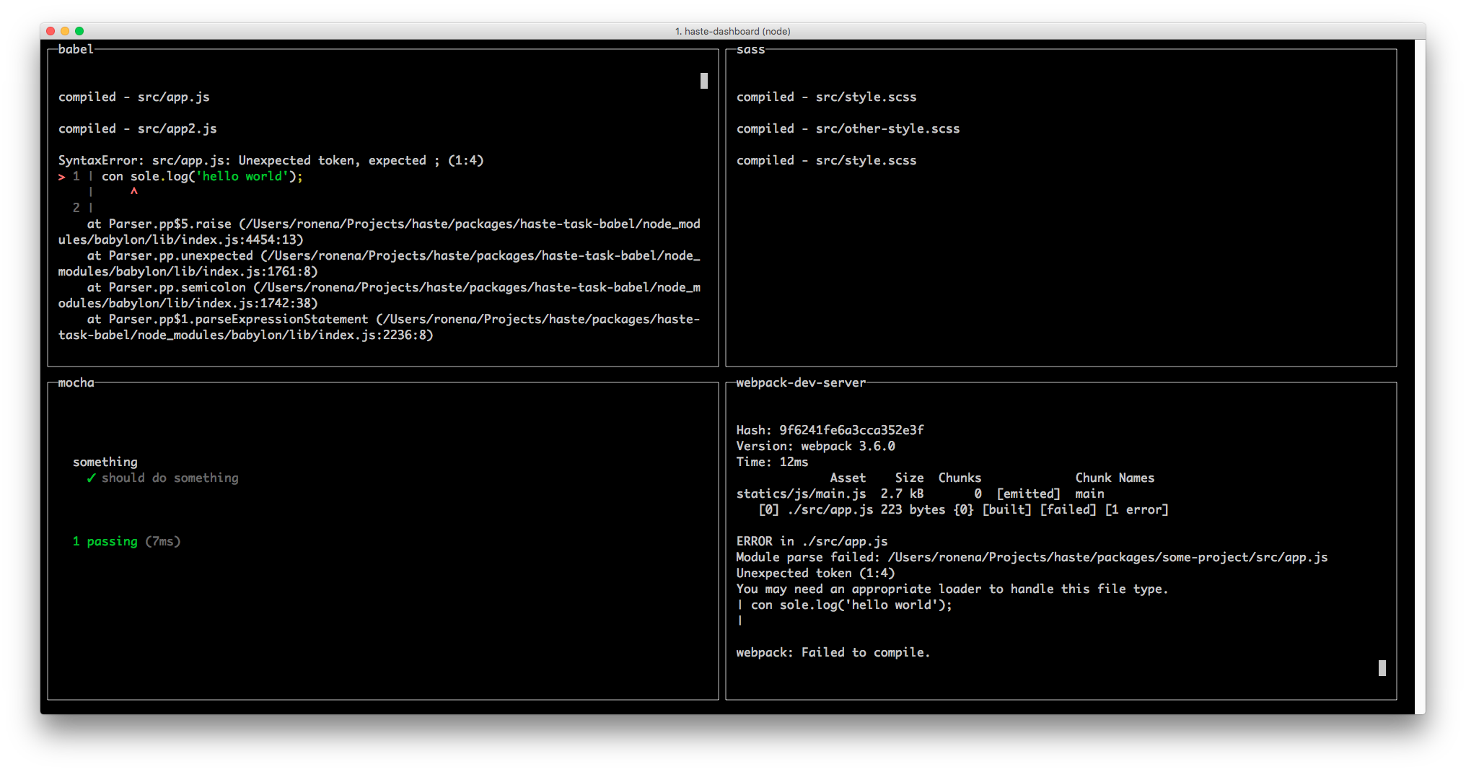Viewport: 1466px width, 772px height.
Task: Click 'Time: 12ms' line
Action: tap(773, 462)
